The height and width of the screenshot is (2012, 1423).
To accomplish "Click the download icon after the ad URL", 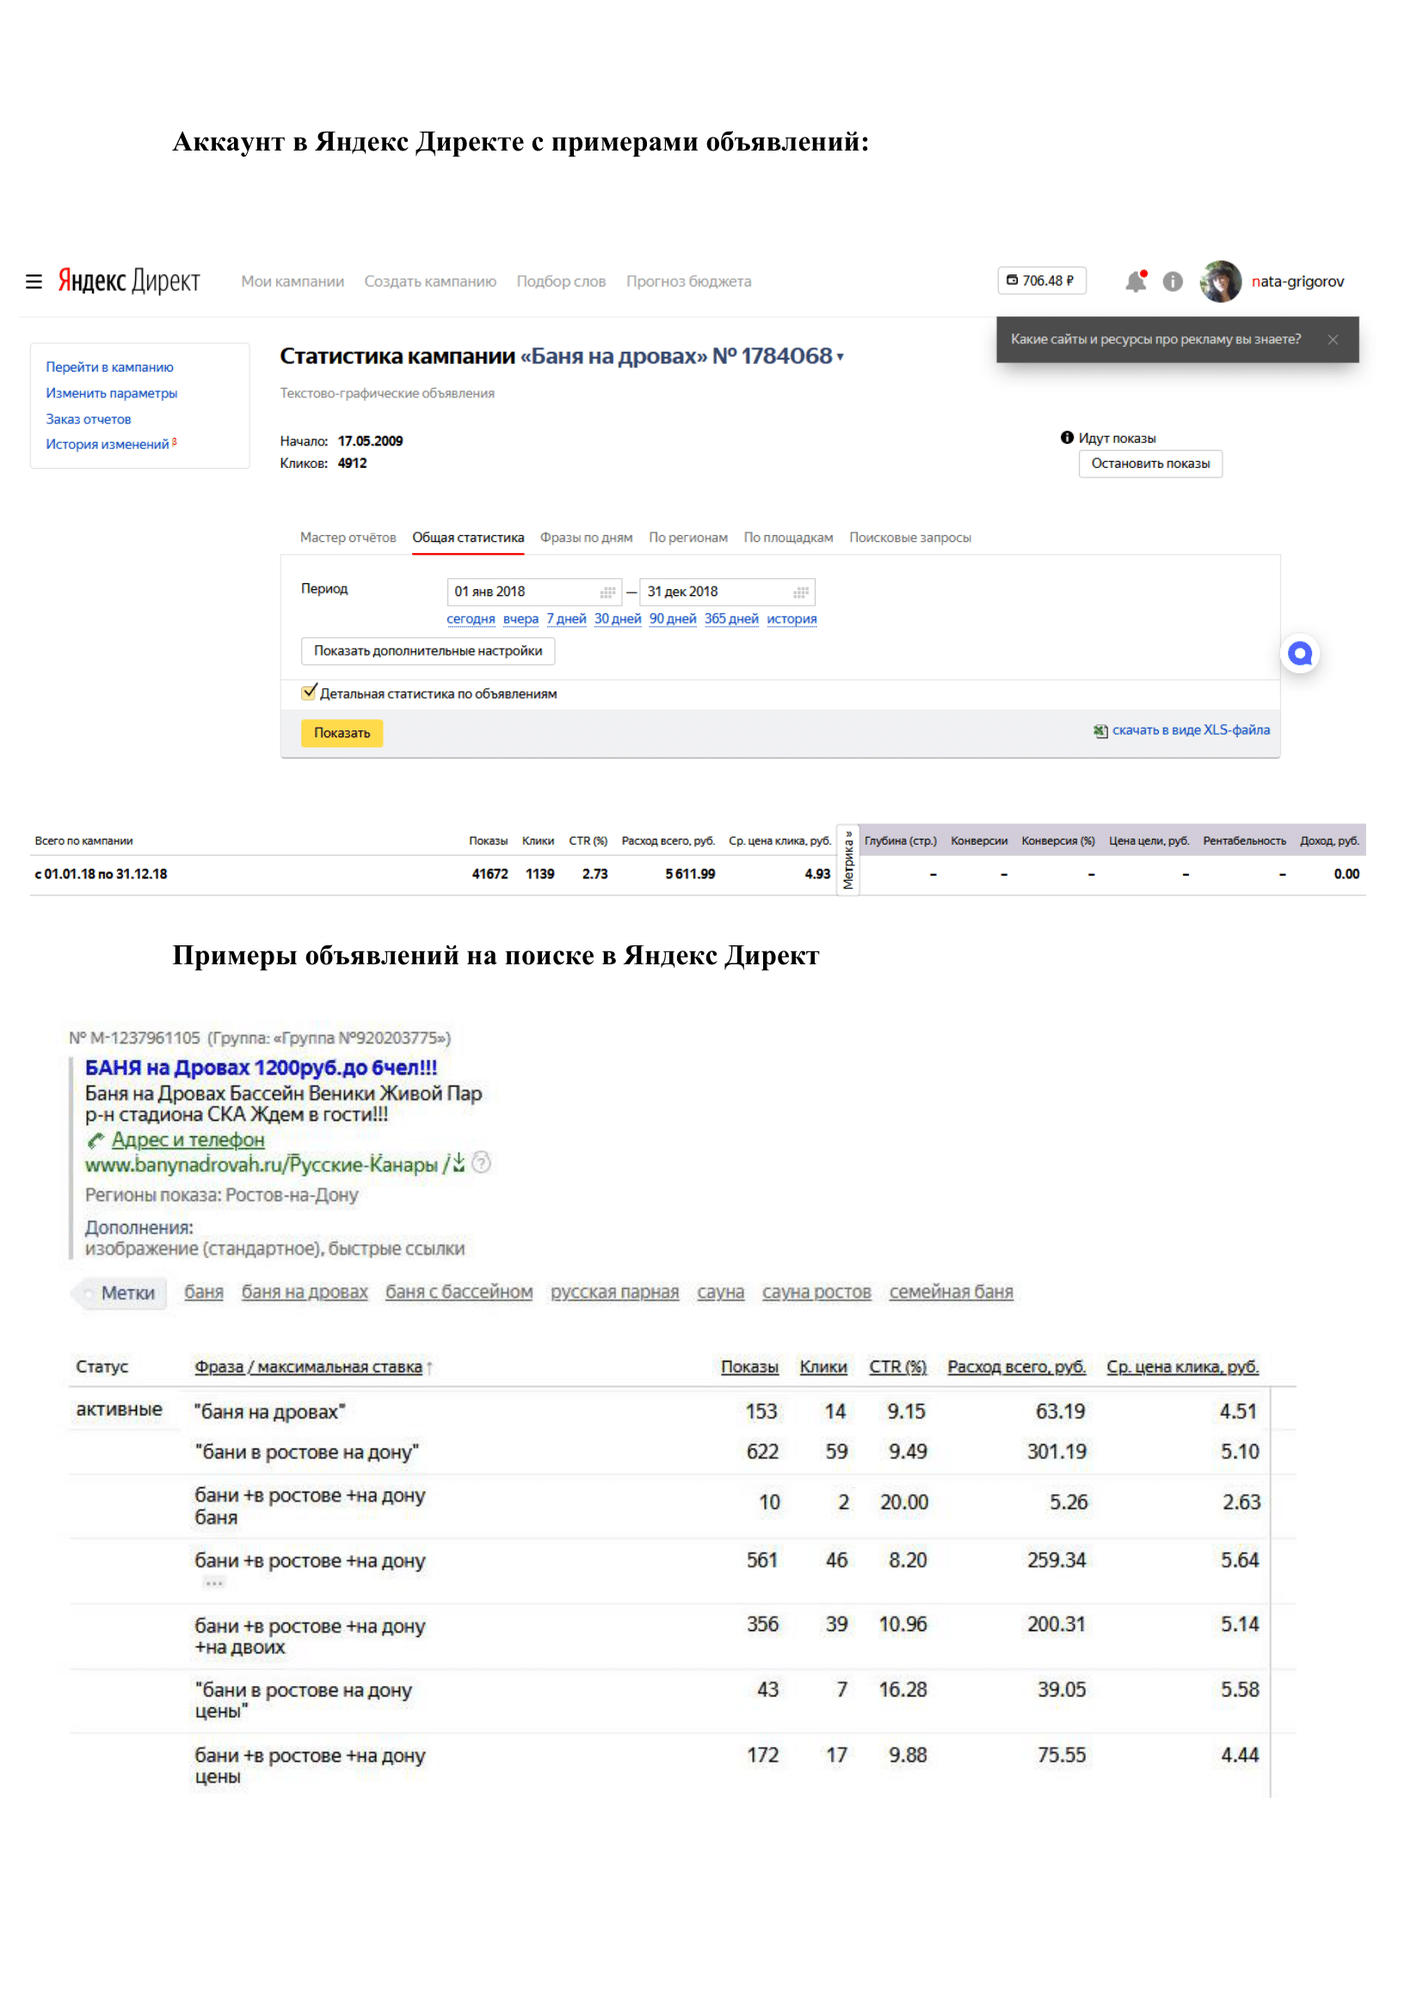I will click(x=459, y=1163).
